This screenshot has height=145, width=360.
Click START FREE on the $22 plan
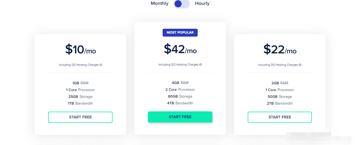(280, 117)
